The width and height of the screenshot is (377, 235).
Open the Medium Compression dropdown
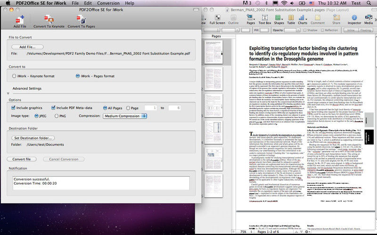[x=125, y=116]
